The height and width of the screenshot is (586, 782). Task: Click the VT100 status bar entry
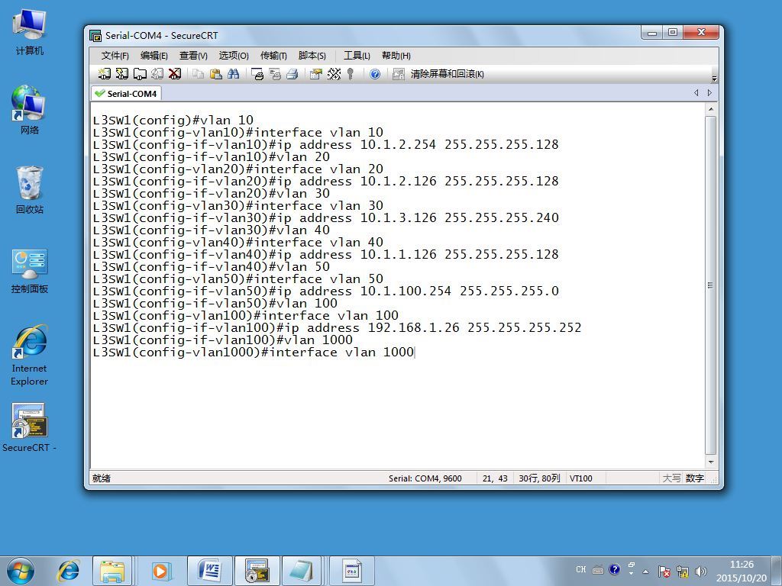click(x=581, y=478)
